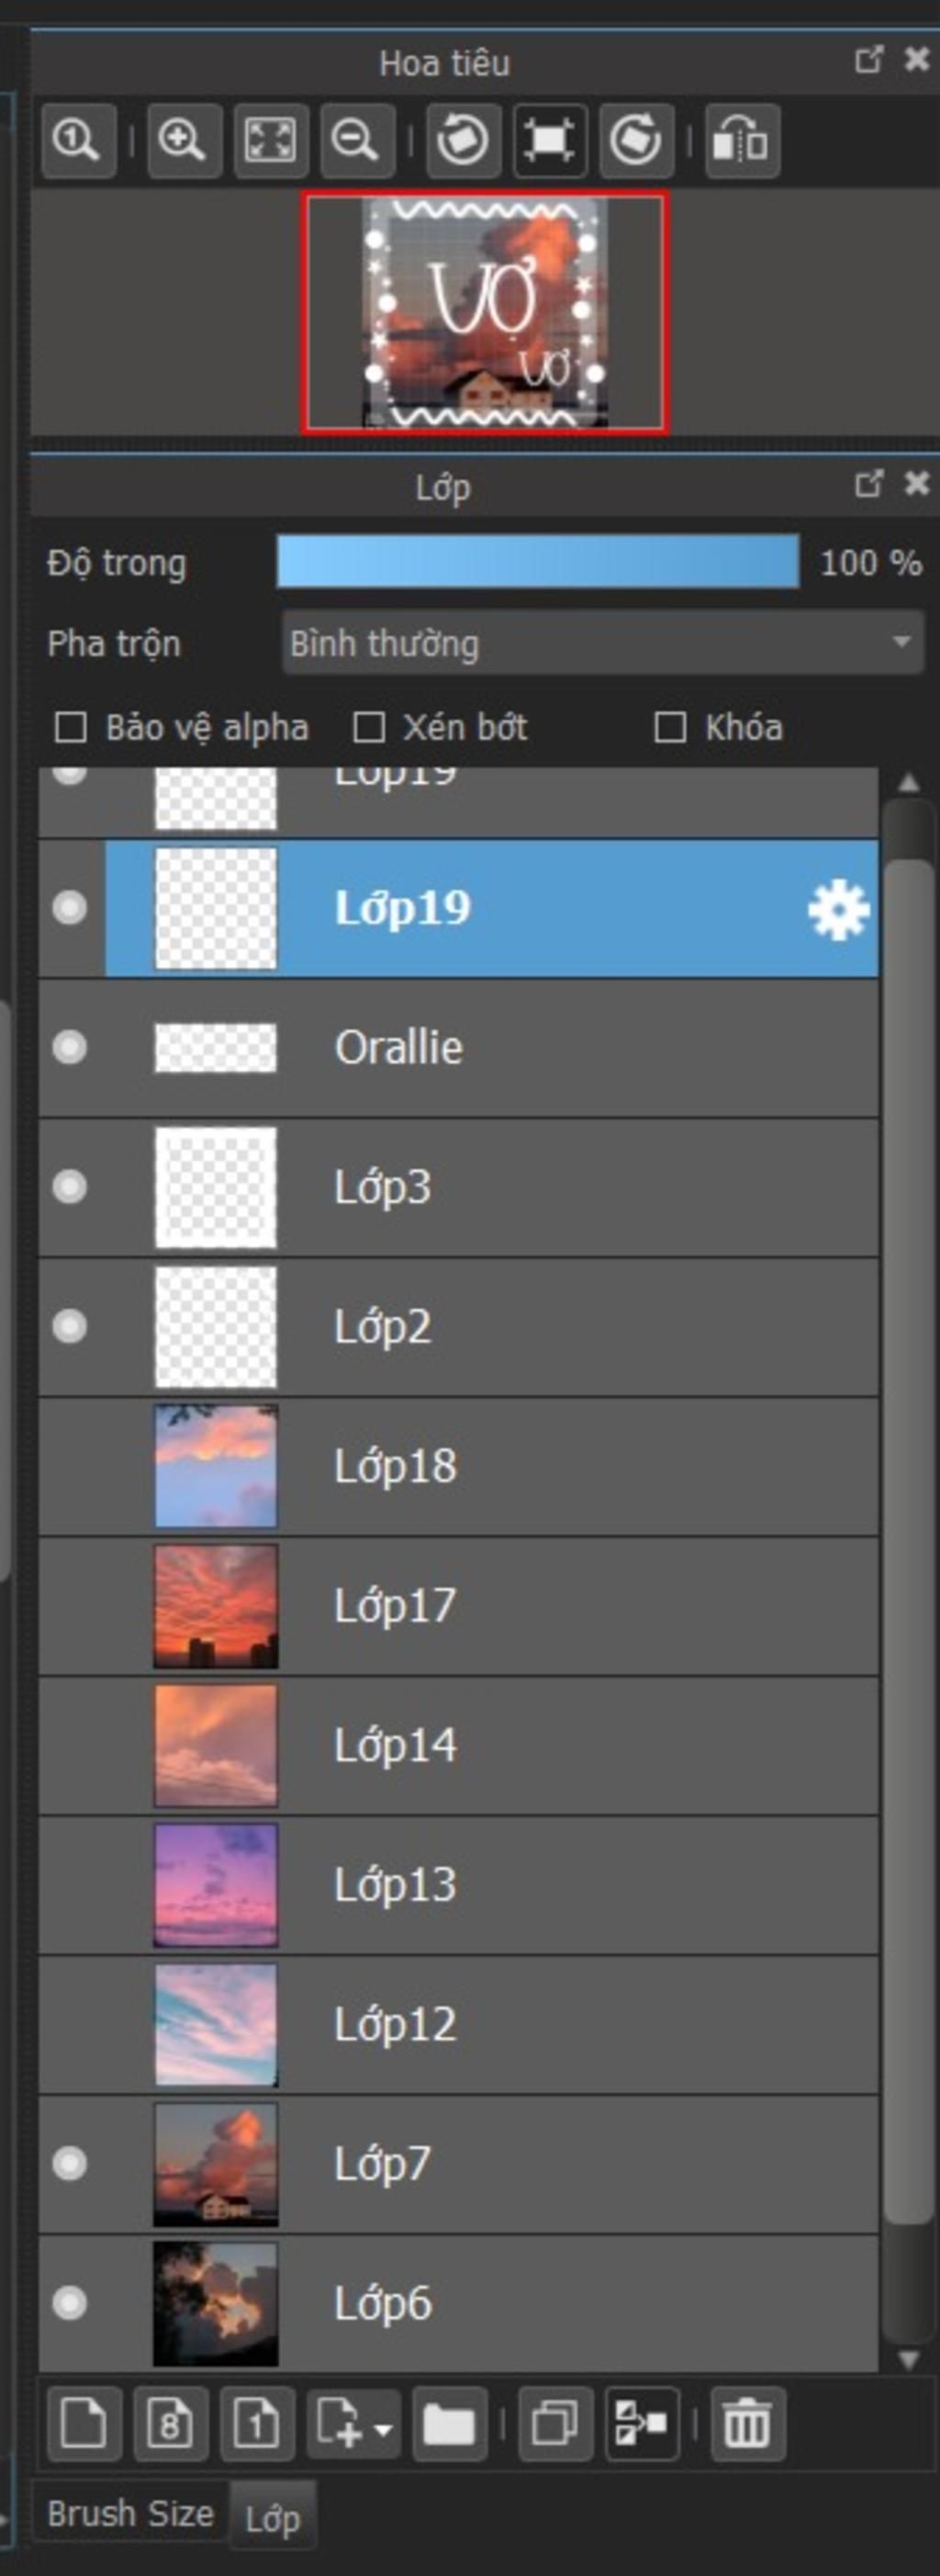Delete layer with trash icon
This screenshot has width=940, height=2576.
[x=747, y=2425]
